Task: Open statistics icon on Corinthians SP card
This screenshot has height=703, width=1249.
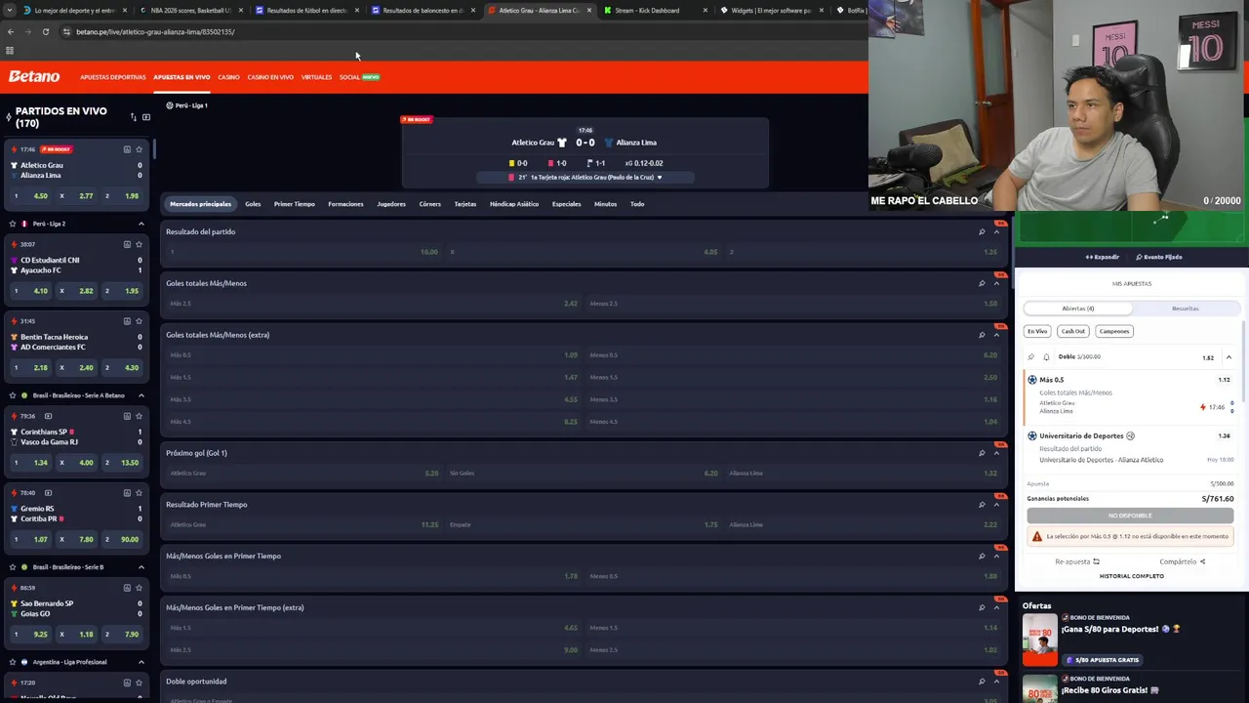Action: (127, 416)
